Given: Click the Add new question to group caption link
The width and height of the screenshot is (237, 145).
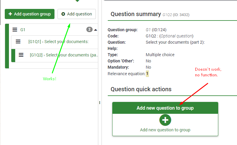Looking at the screenshot, I should click(165, 130).
